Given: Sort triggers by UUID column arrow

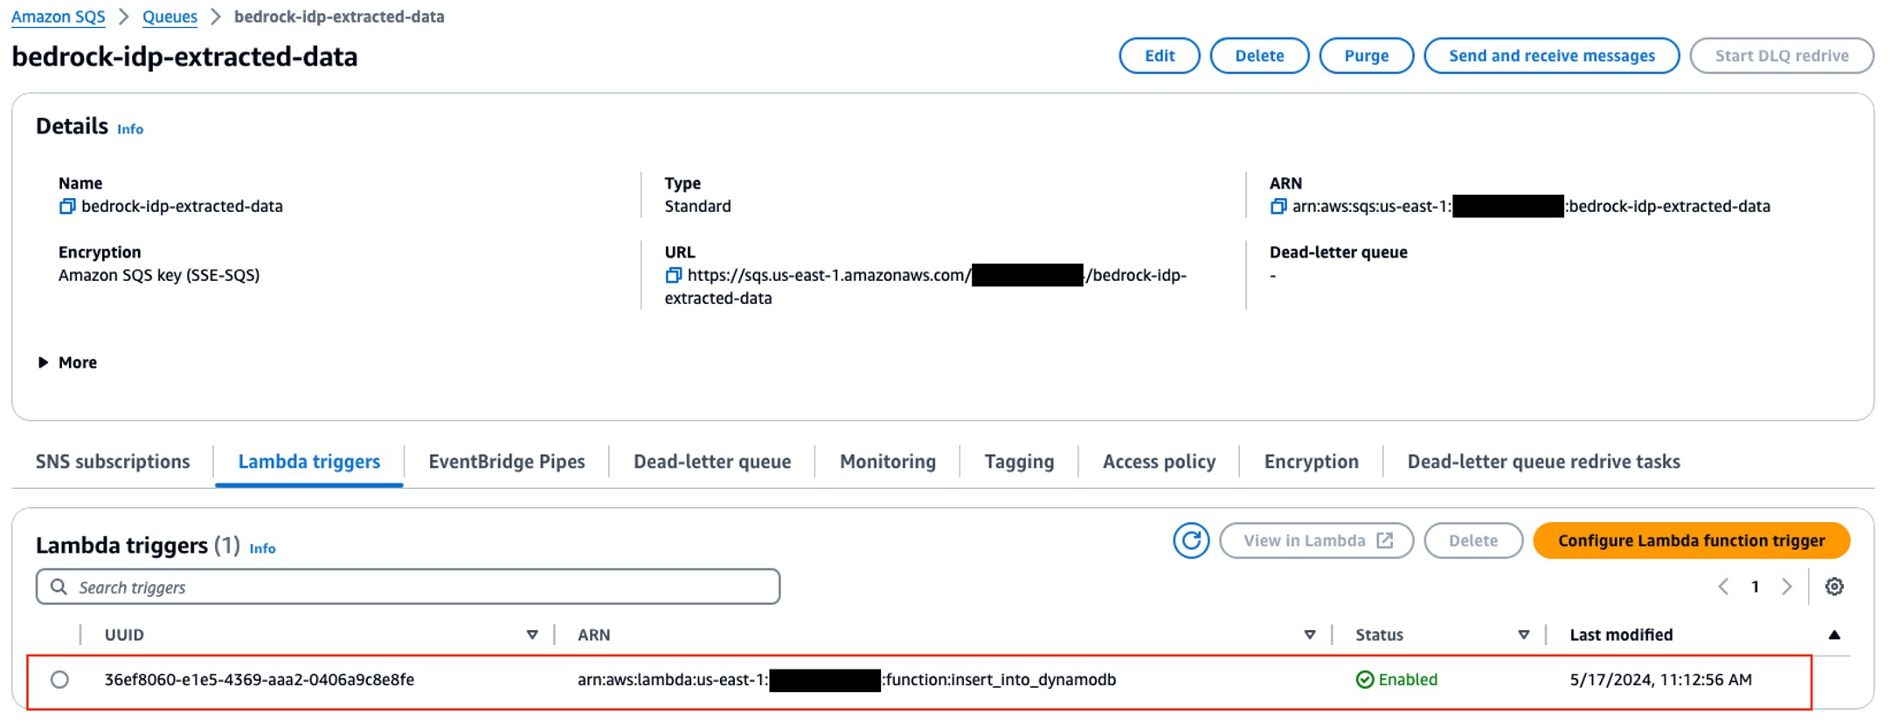Looking at the screenshot, I should click(x=532, y=635).
